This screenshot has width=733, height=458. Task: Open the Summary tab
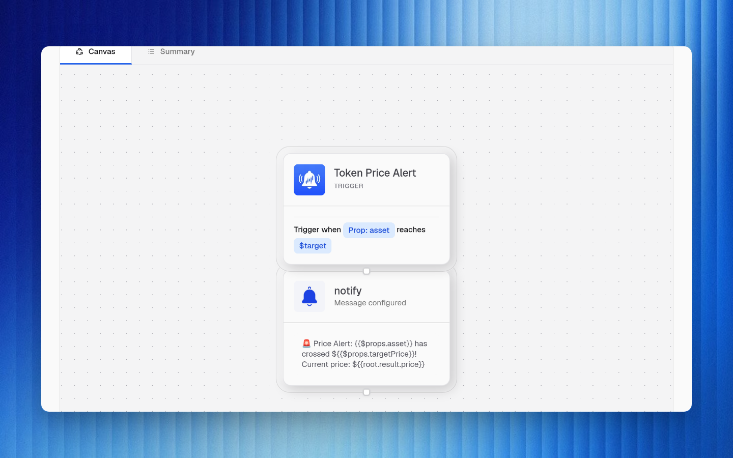(x=171, y=52)
